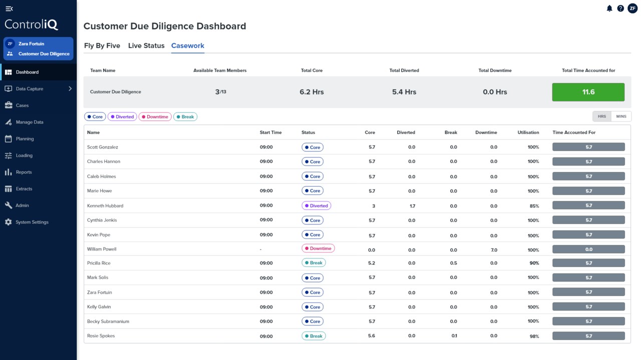
Task: Open the Zara Fortuin team selector
Action: coord(39,49)
